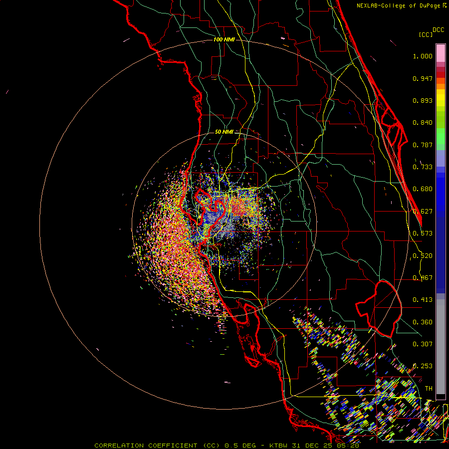Click the 0.840 value on the scale
449x449 pixels.
[423, 123]
